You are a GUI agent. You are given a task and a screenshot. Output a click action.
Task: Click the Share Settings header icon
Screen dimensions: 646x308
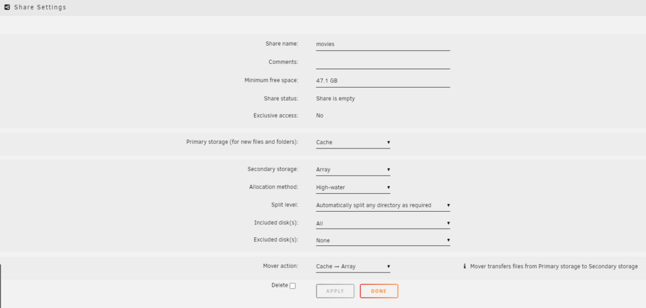[x=7, y=7]
